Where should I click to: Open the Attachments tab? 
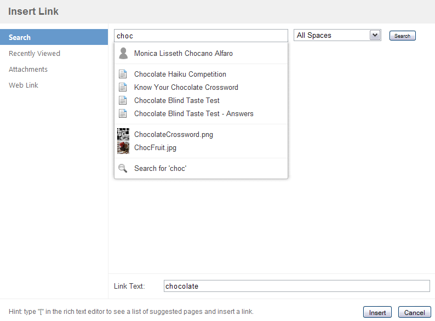28,70
